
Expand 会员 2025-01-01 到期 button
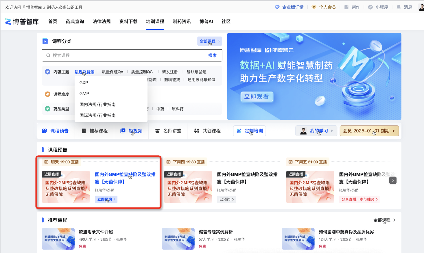coord(369,131)
